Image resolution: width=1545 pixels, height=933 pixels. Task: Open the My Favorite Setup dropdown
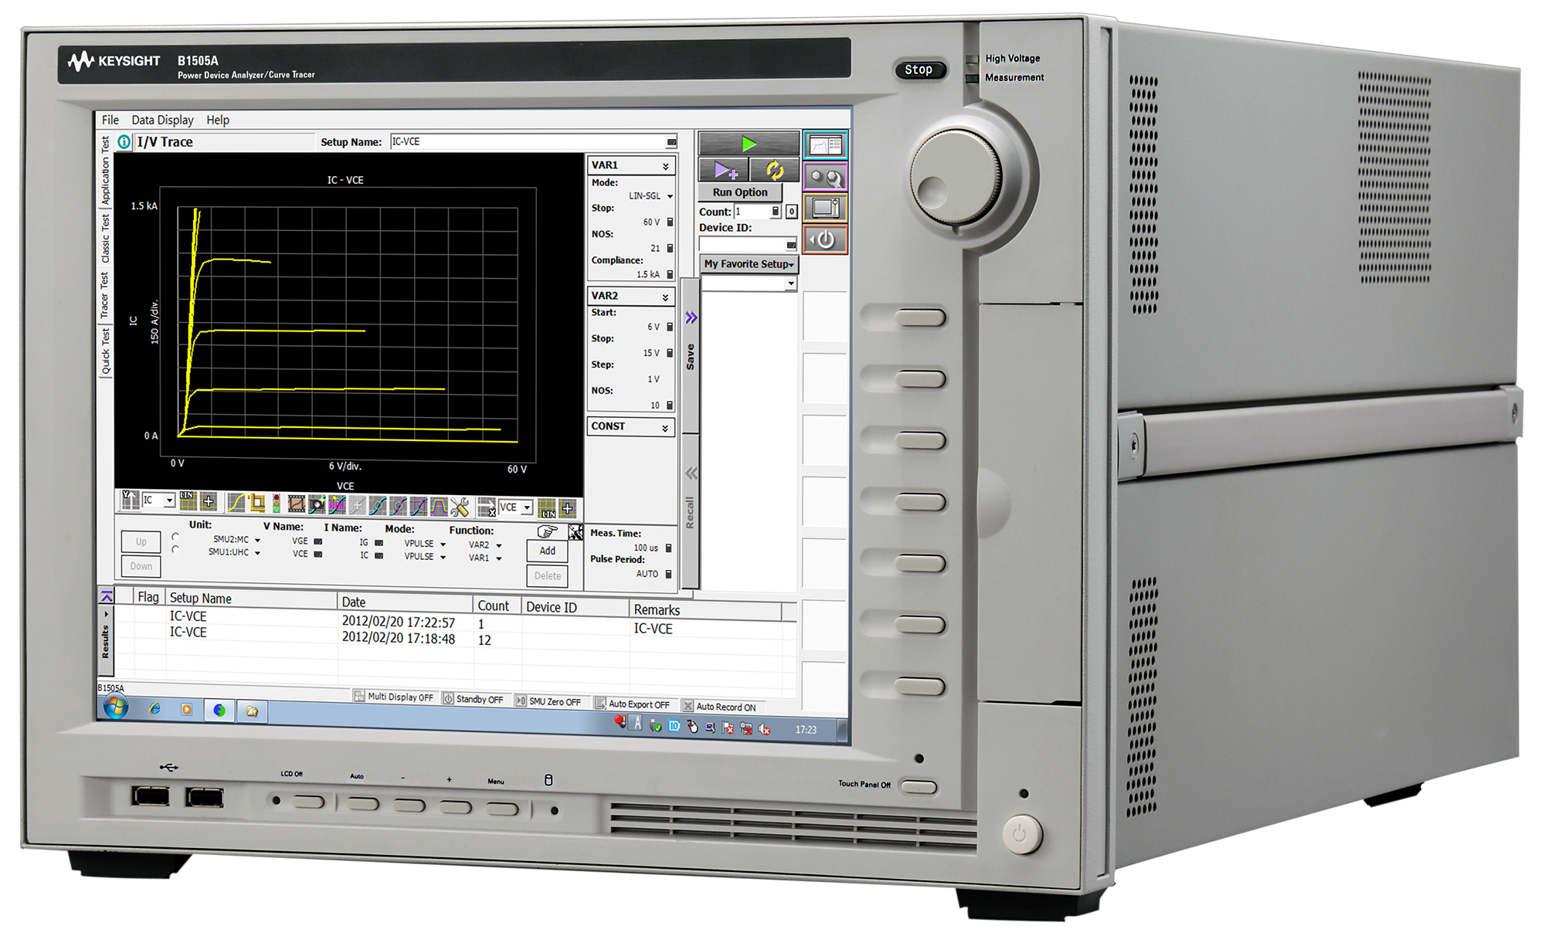pos(749,264)
